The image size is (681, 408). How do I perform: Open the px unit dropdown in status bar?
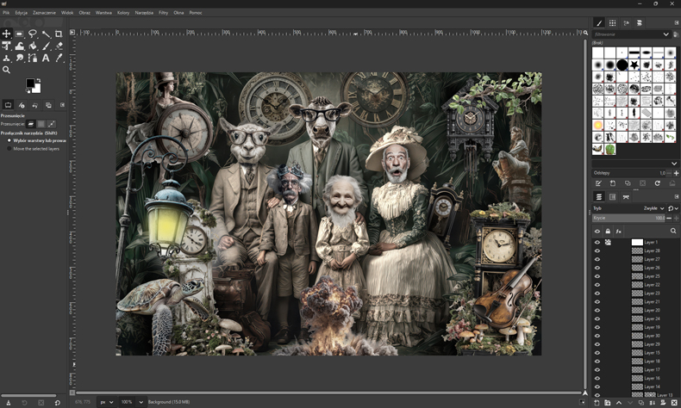pyautogui.click(x=106, y=402)
